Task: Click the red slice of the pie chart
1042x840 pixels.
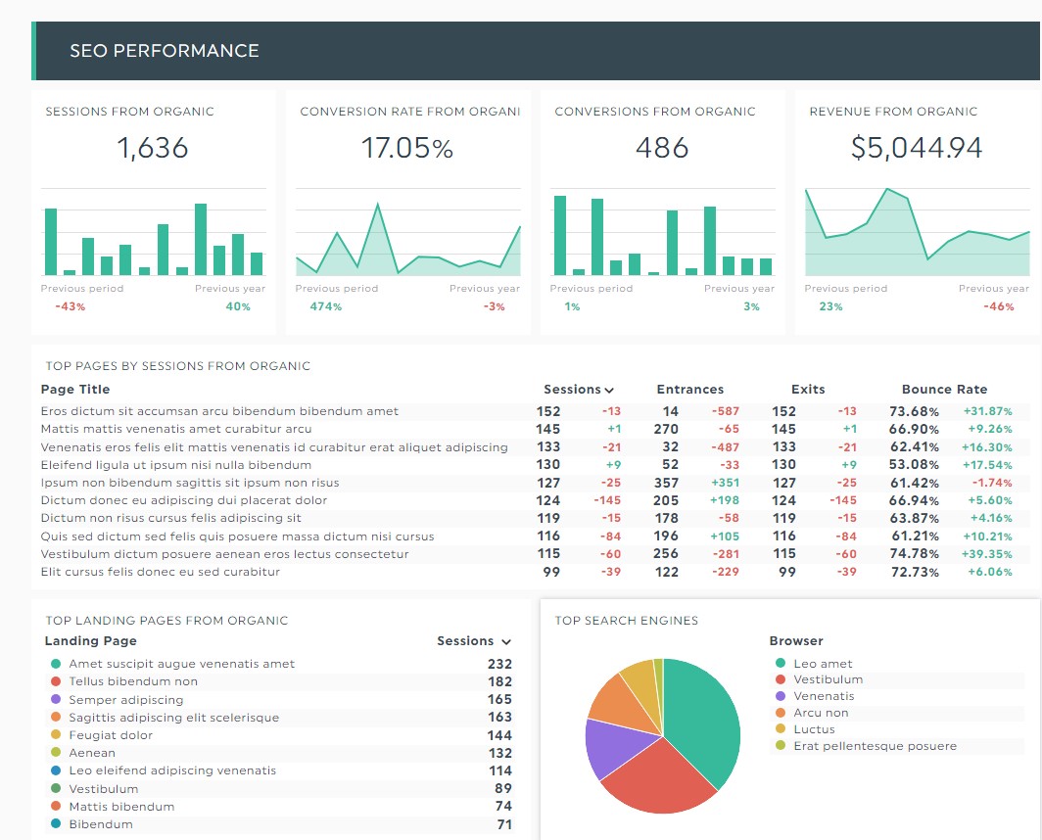Action: coord(658,777)
